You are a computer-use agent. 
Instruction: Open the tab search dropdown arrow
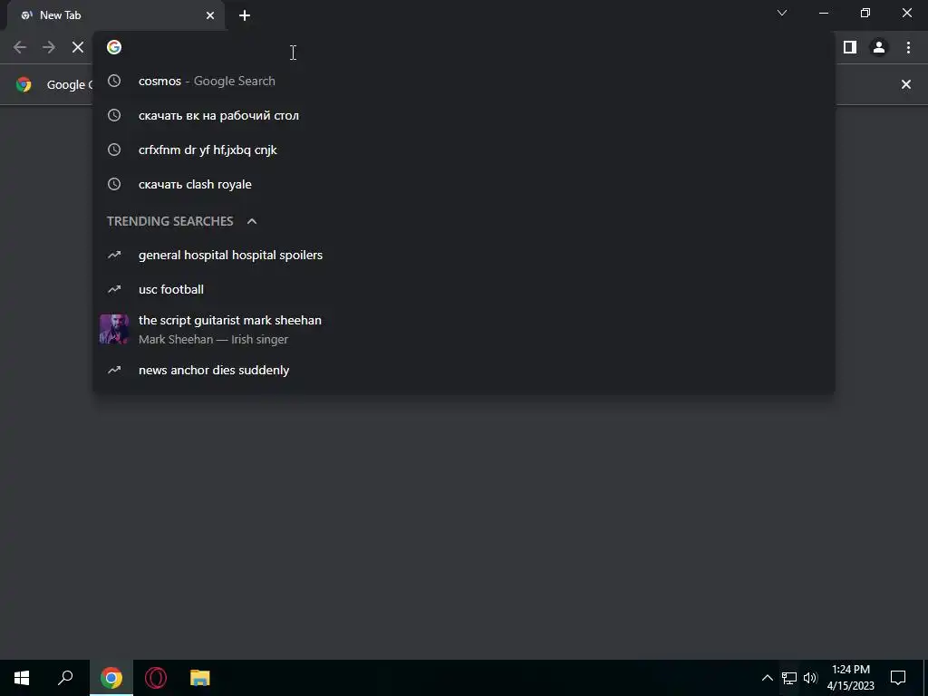coord(782,13)
